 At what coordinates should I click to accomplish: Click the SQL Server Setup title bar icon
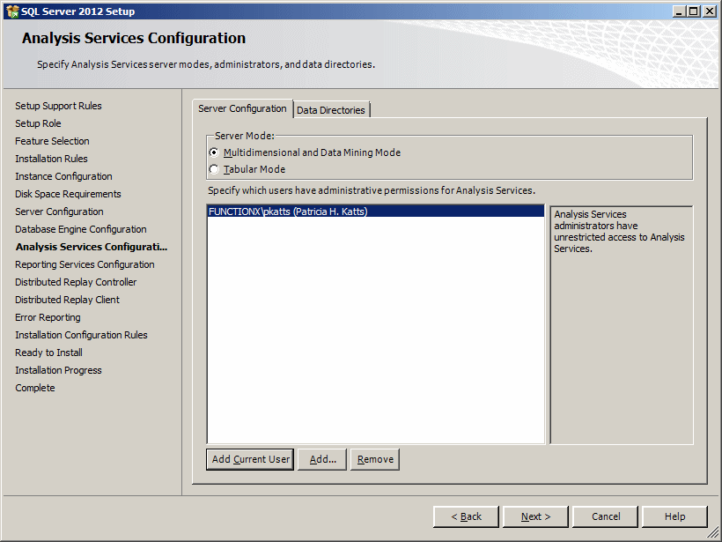(x=12, y=11)
